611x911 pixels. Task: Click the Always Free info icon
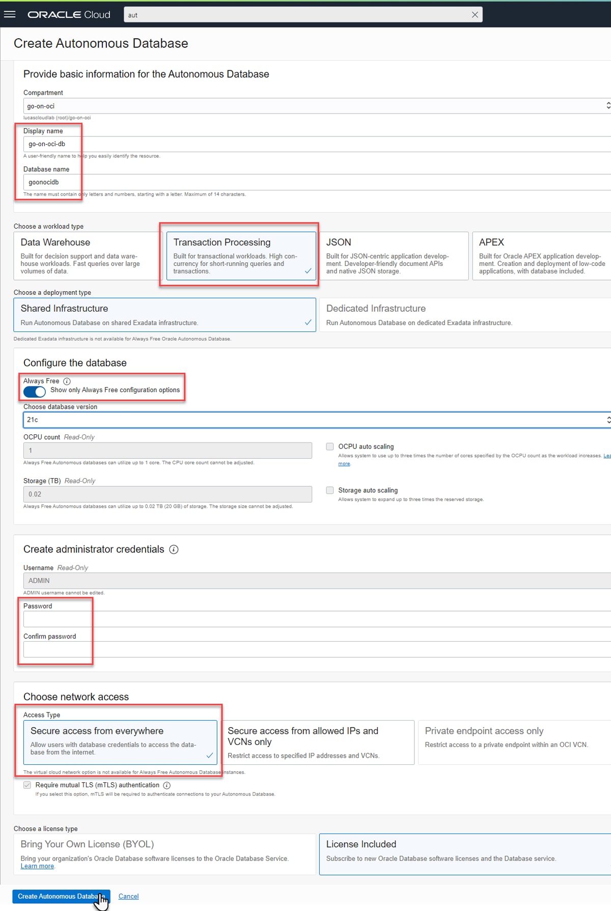(67, 381)
